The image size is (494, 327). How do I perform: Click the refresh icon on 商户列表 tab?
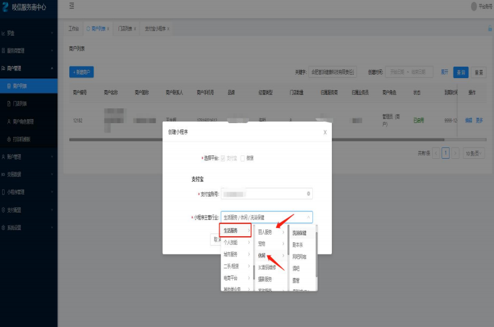click(x=87, y=29)
